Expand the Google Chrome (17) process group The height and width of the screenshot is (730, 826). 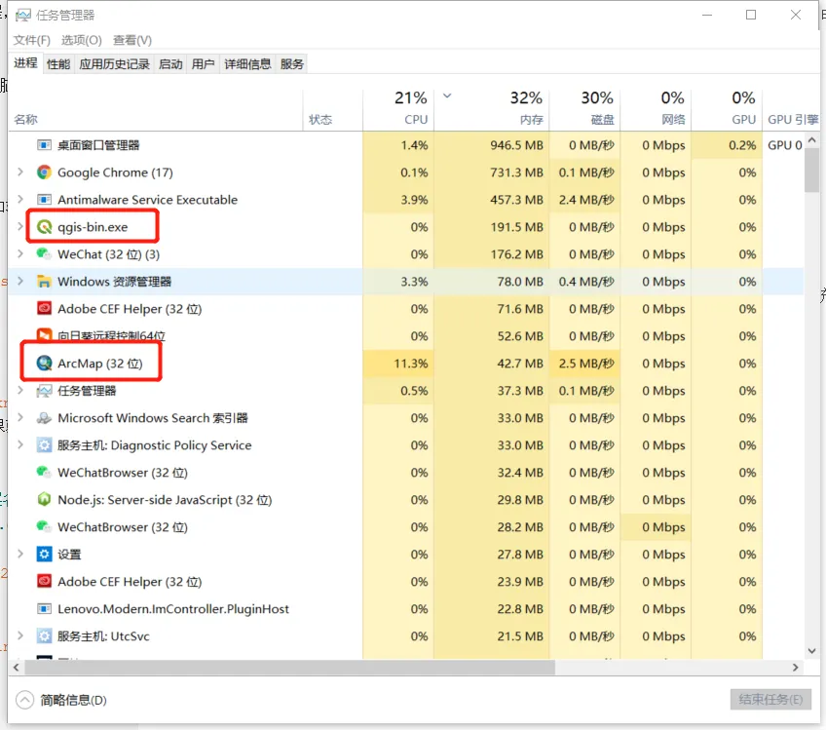pos(20,172)
